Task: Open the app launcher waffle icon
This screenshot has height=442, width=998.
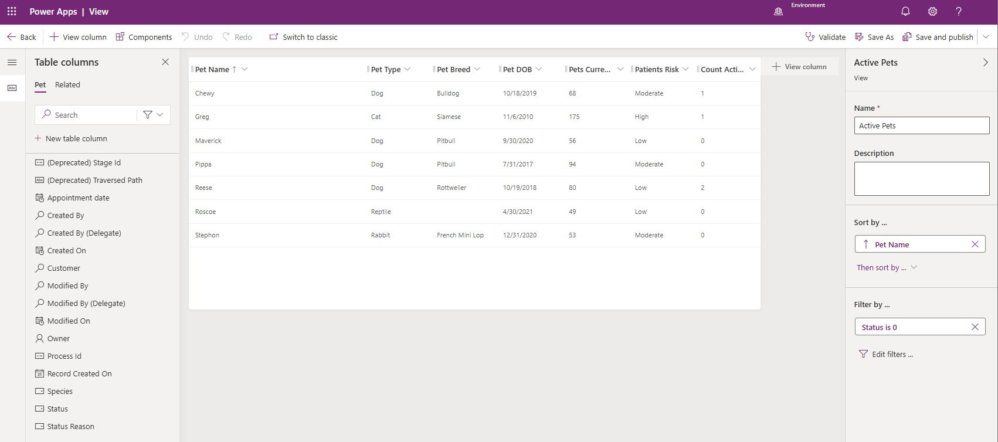Action: (x=12, y=11)
